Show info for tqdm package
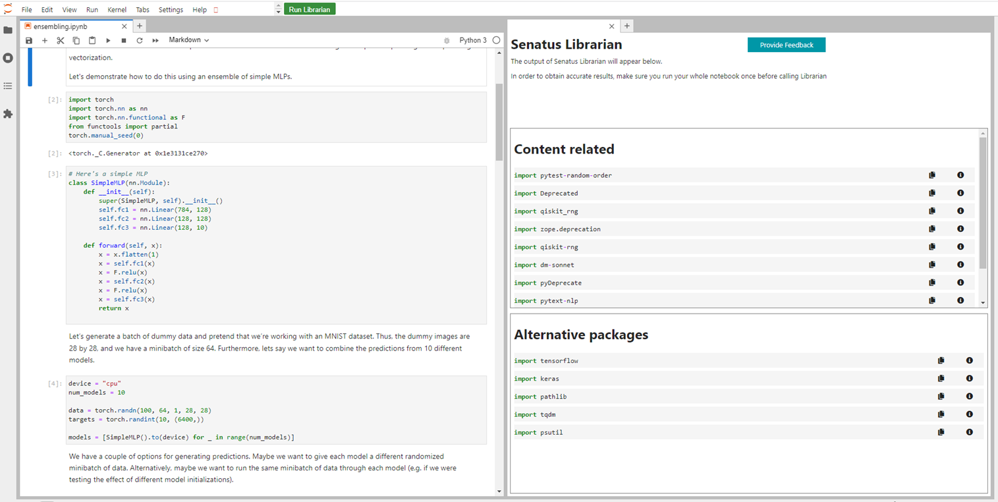 click(x=970, y=414)
